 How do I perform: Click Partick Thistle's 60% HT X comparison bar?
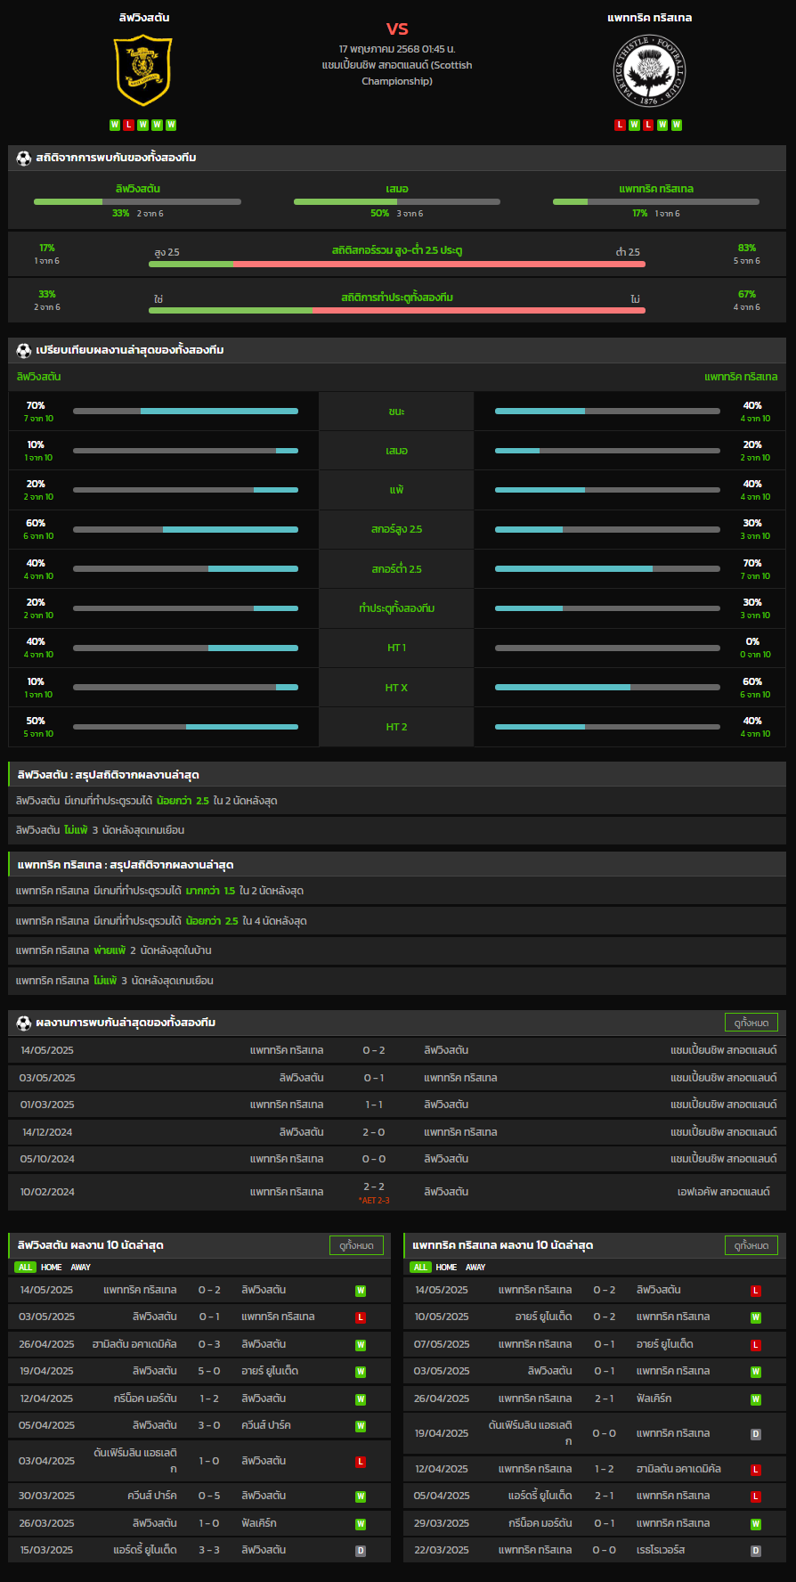[x=607, y=688]
